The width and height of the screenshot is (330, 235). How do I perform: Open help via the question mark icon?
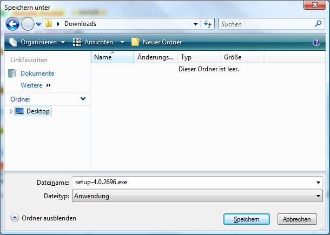pos(316,42)
